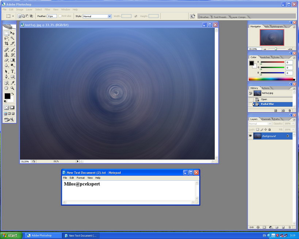Open the Layers panel flyout menu
The image size is (299, 239).
(294, 119)
